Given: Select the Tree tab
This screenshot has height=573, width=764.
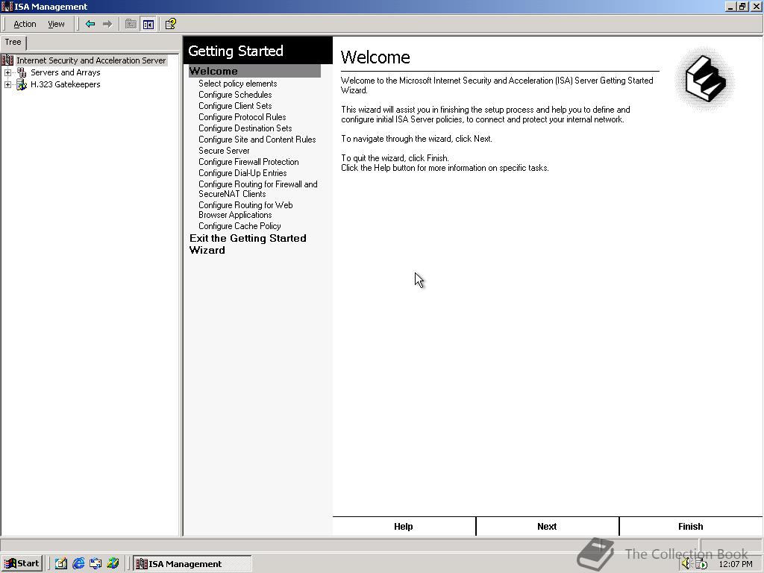Looking at the screenshot, I should pos(13,42).
